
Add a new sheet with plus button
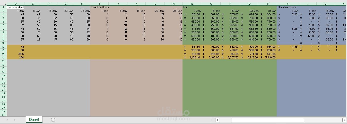click(x=53, y=120)
